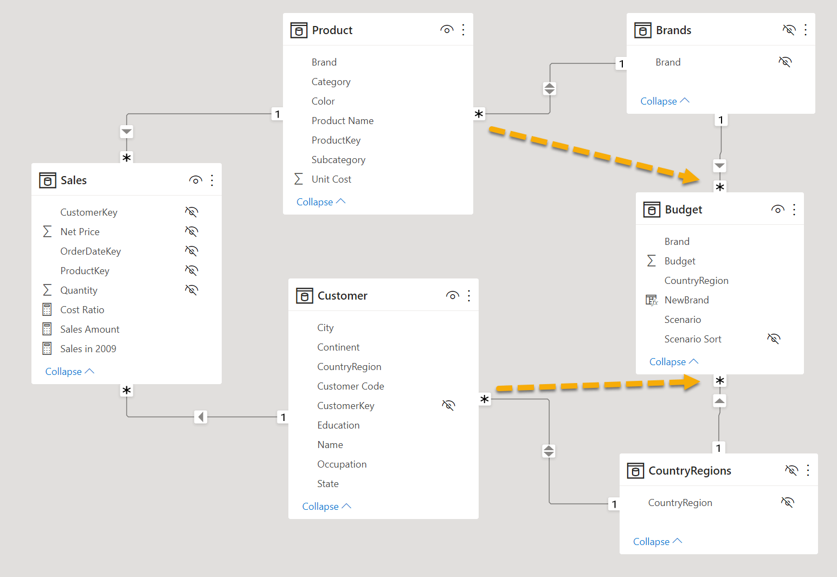This screenshot has height=577, width=837.
Task: Collapse the Brands table
Action: click(x=665, y=101)
